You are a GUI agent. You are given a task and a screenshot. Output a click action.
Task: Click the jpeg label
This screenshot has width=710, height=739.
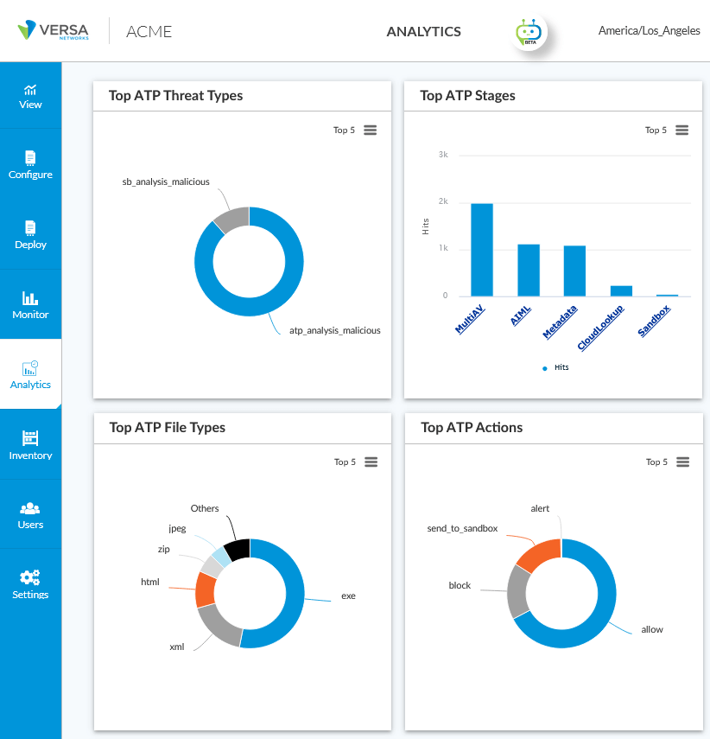point(177,528)
